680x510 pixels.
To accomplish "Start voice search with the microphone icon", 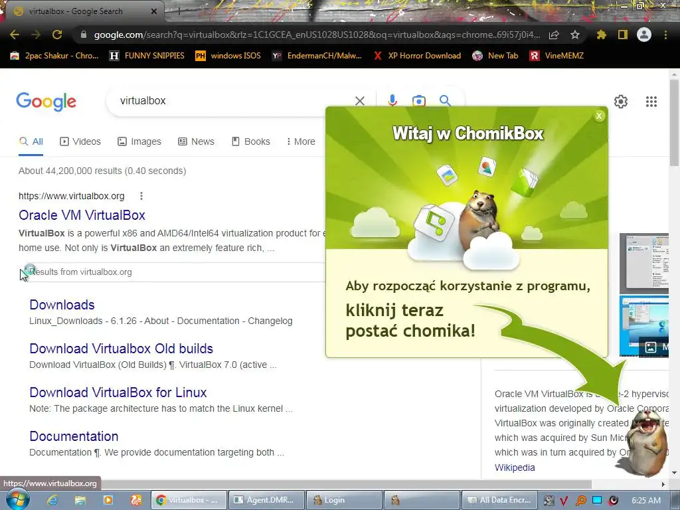I will pos(392,101).
